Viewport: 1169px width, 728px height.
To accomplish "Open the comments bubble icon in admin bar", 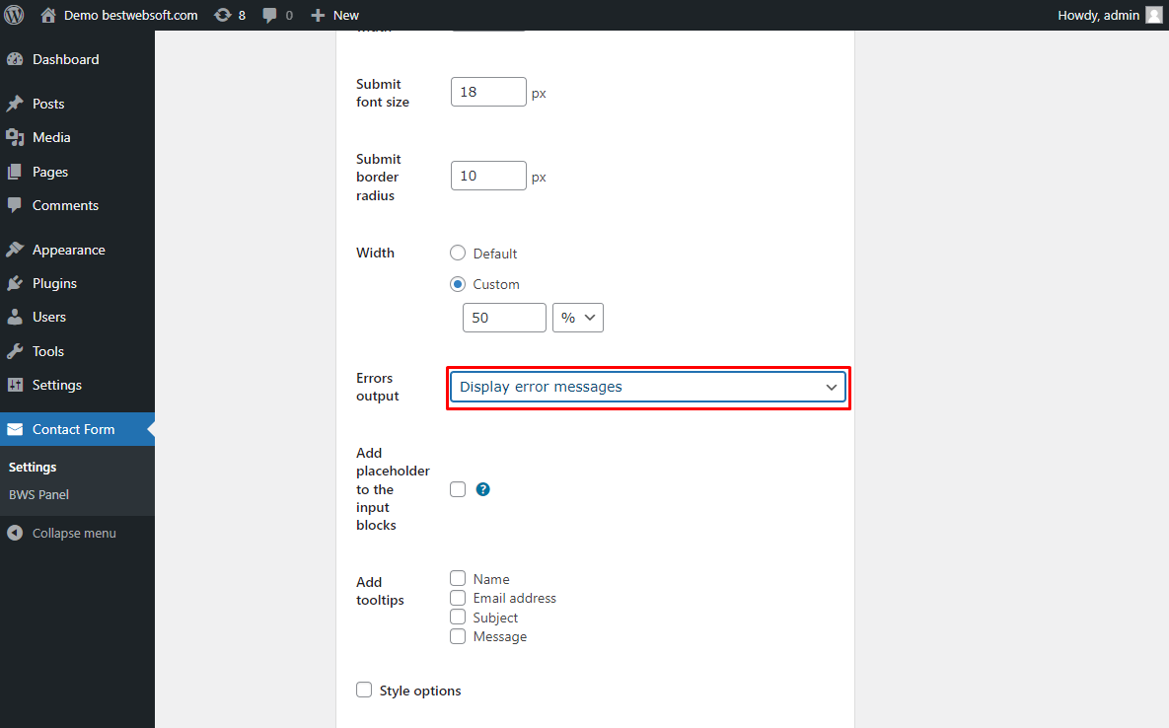I will 270,15.
